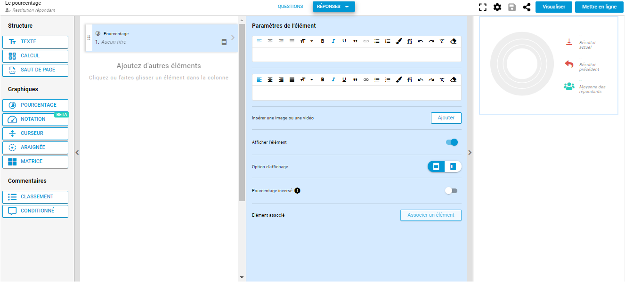Insert bullet list in first editor toolbar

377,41
